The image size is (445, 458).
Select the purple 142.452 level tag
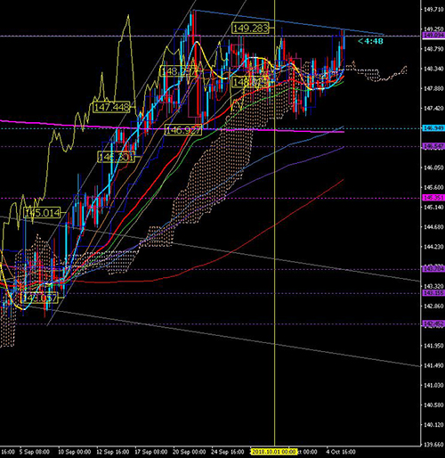point(433,323)
